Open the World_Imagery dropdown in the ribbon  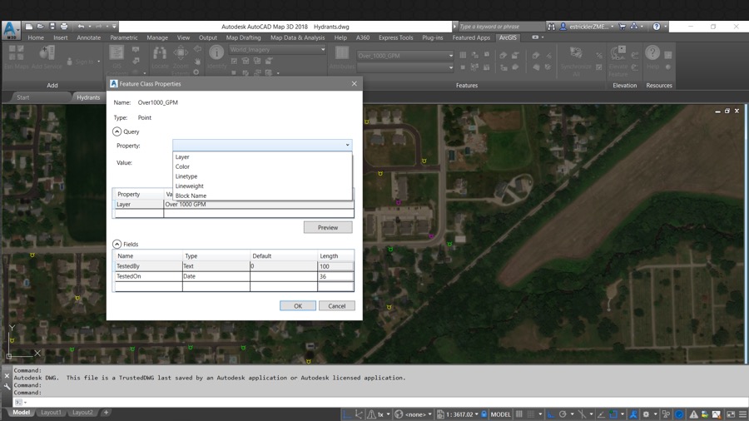277,49
